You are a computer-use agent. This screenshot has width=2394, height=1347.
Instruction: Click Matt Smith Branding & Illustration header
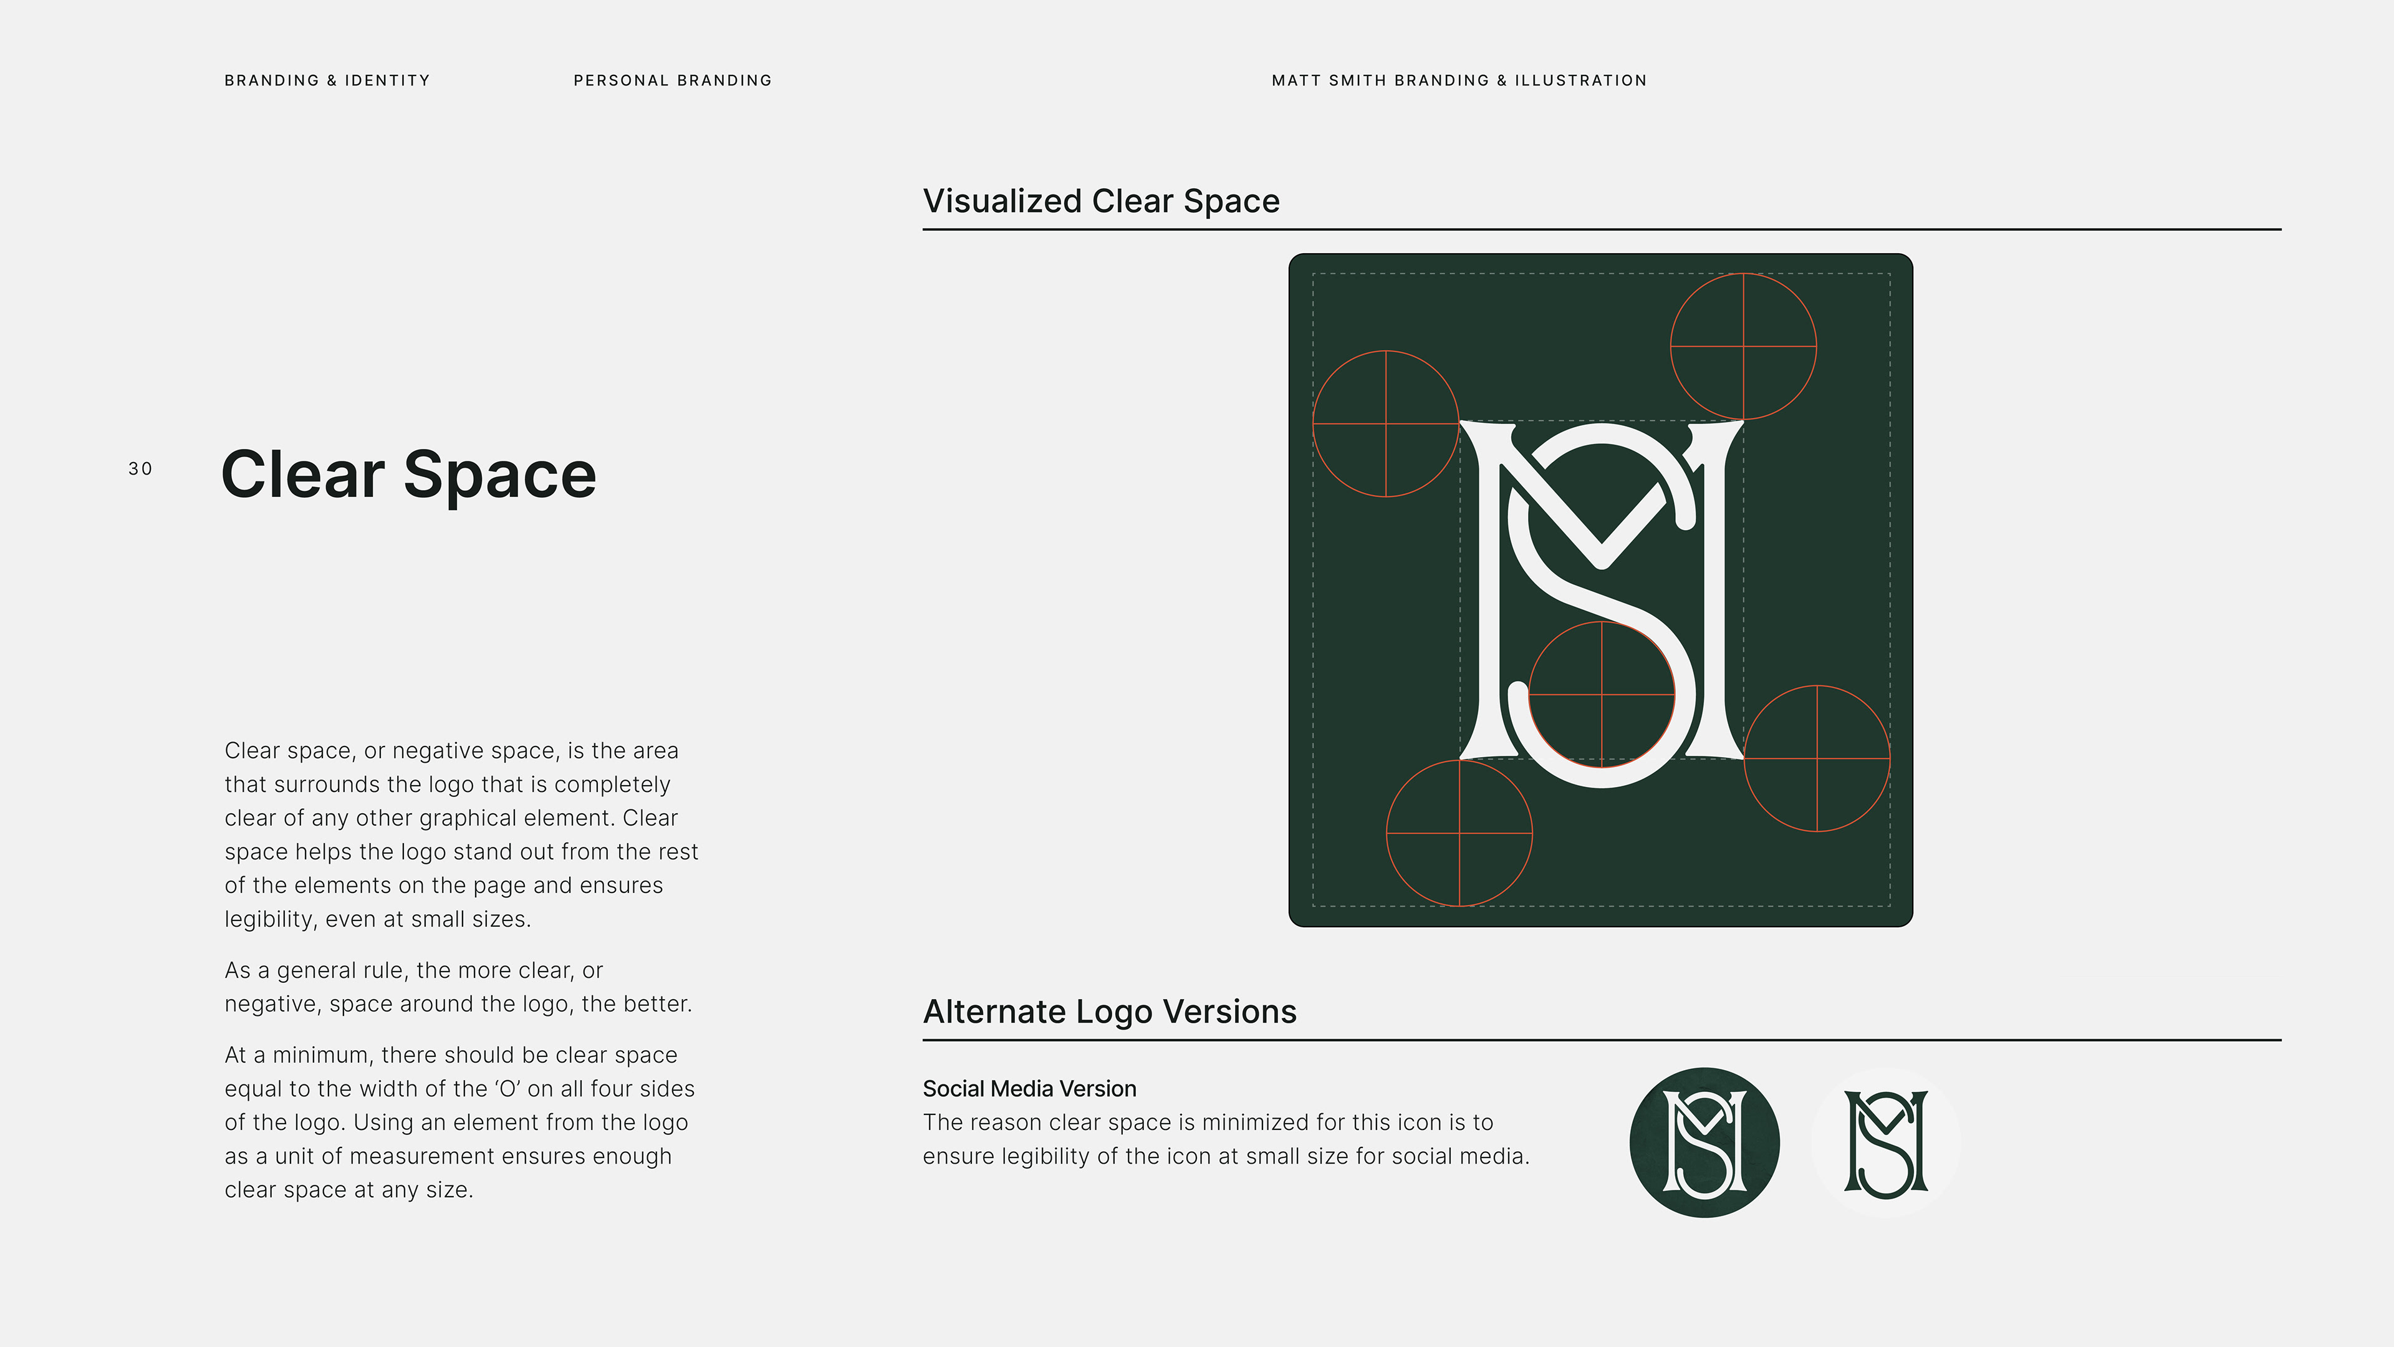tap(1459, 81)
